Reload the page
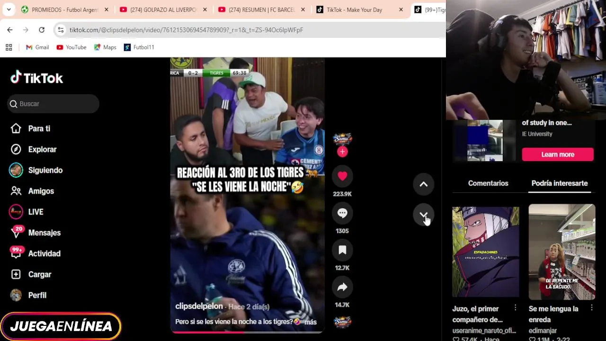This screenshot has height=341, width=606. [42, 30]
